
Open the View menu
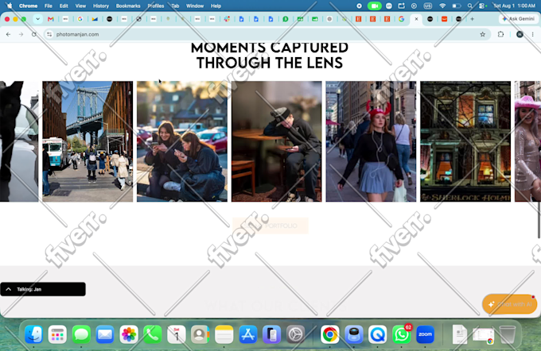(x=80, y=6)
